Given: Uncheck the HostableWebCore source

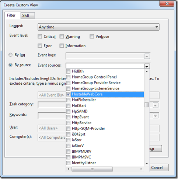Looking at the screenshot, I should pos(68,94).
